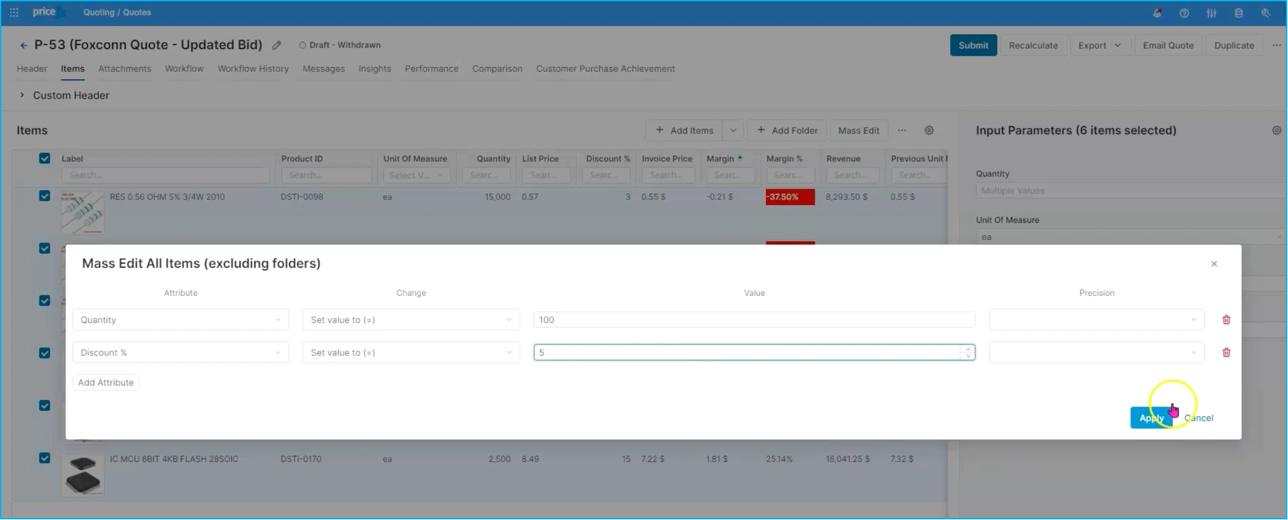
Task: Increment the Discount value stepper up arrow
Action: click(968, 349)
